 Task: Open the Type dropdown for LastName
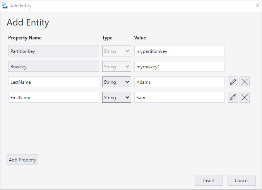tap(116, 82)
